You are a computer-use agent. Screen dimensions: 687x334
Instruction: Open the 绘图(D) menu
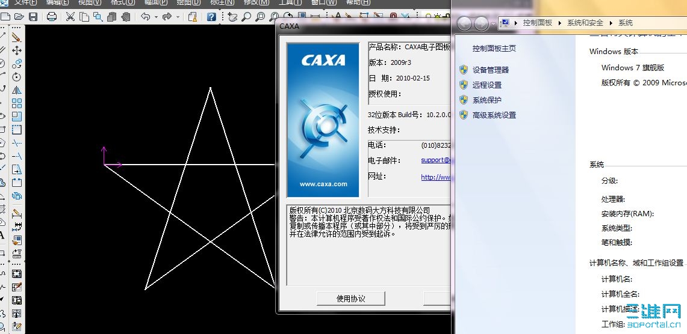click(188, 2)
